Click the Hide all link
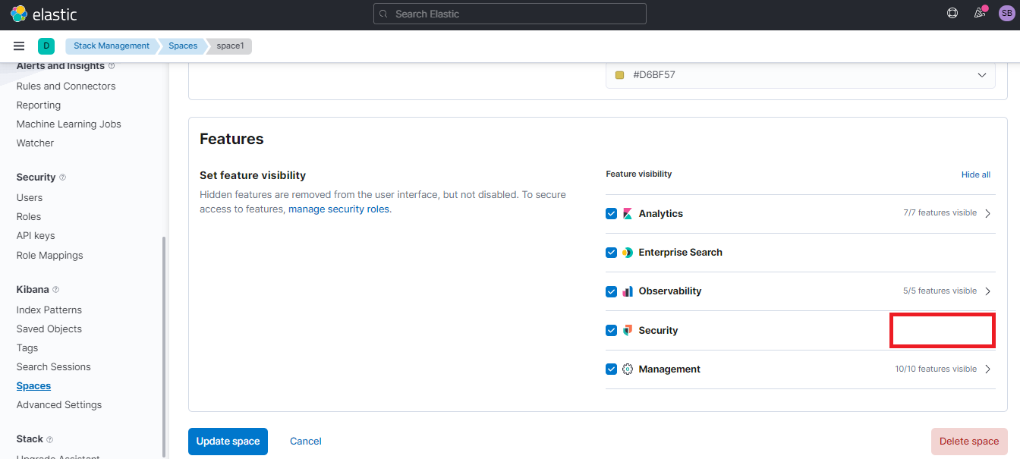The height and width of the screenshot is (459, 1020). coord(976,174)
